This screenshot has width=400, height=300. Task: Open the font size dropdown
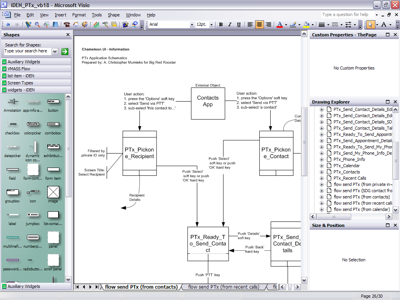(x=211, y=25)
